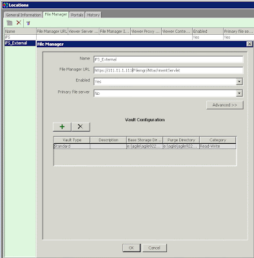
Task: Click the Purge Directory column header
Action: [x=181, y=140]
